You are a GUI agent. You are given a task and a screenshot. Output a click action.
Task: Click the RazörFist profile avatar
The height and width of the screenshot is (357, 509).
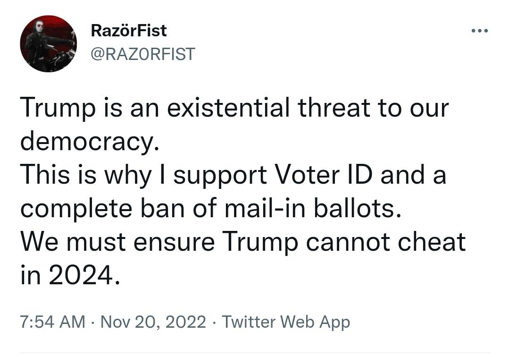click(x=48, y=44)
